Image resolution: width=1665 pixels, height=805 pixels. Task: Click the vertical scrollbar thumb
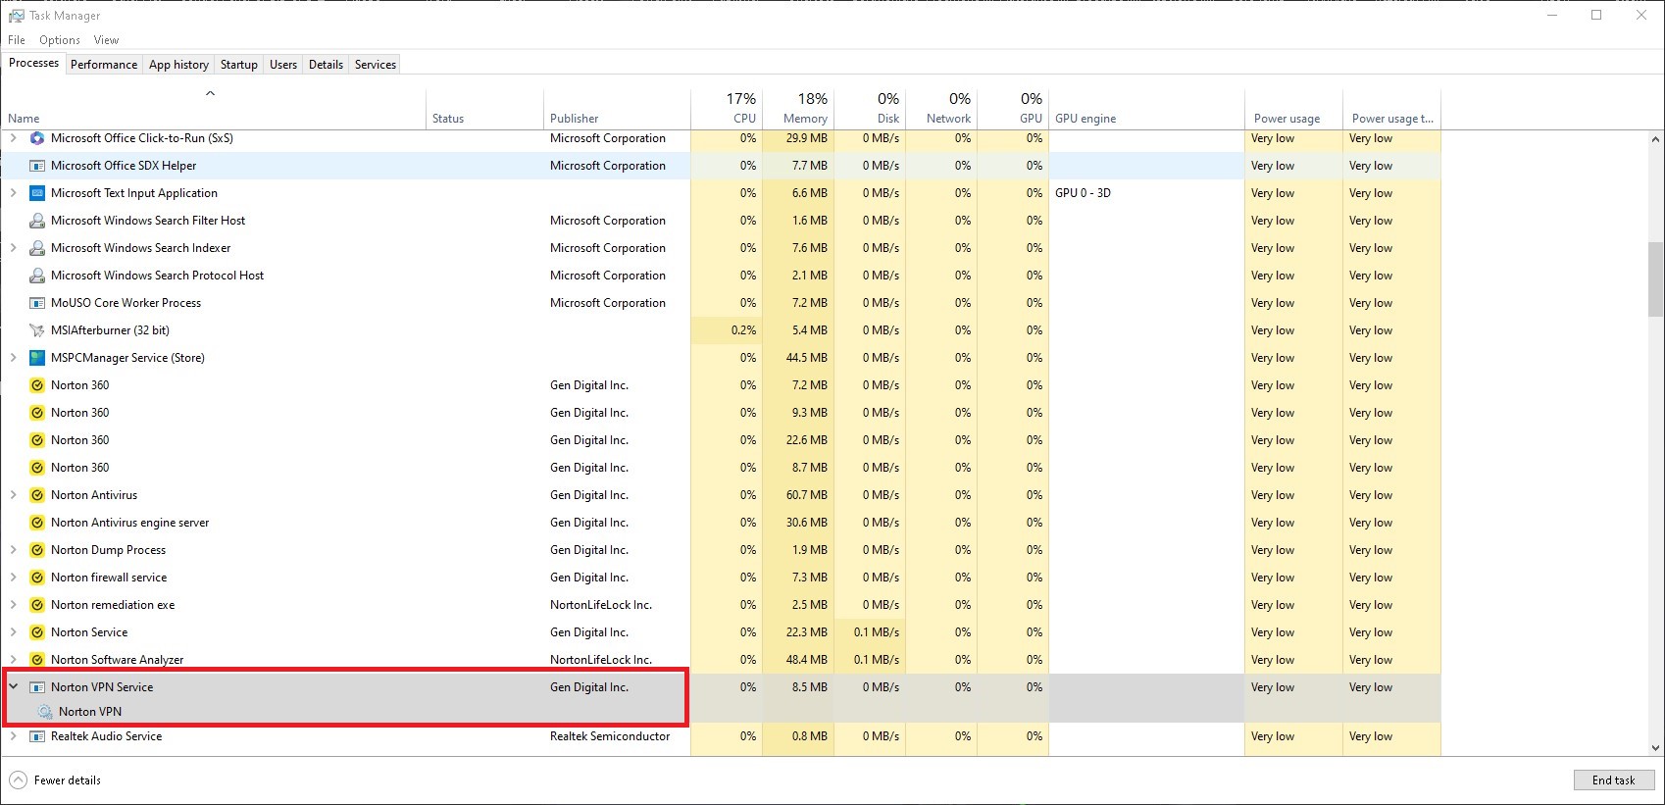click(1656, 279)
